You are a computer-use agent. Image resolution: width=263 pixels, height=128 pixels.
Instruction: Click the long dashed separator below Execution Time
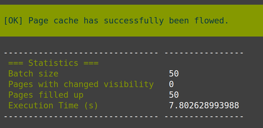point(81,116)
